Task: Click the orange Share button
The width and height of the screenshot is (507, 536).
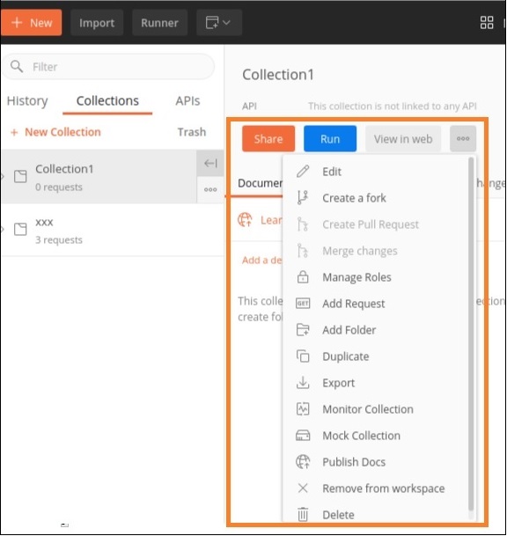Action: point(268,139)
